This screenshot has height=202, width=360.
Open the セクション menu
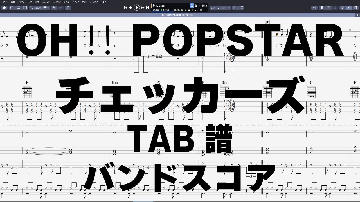(x=57, y=2)
